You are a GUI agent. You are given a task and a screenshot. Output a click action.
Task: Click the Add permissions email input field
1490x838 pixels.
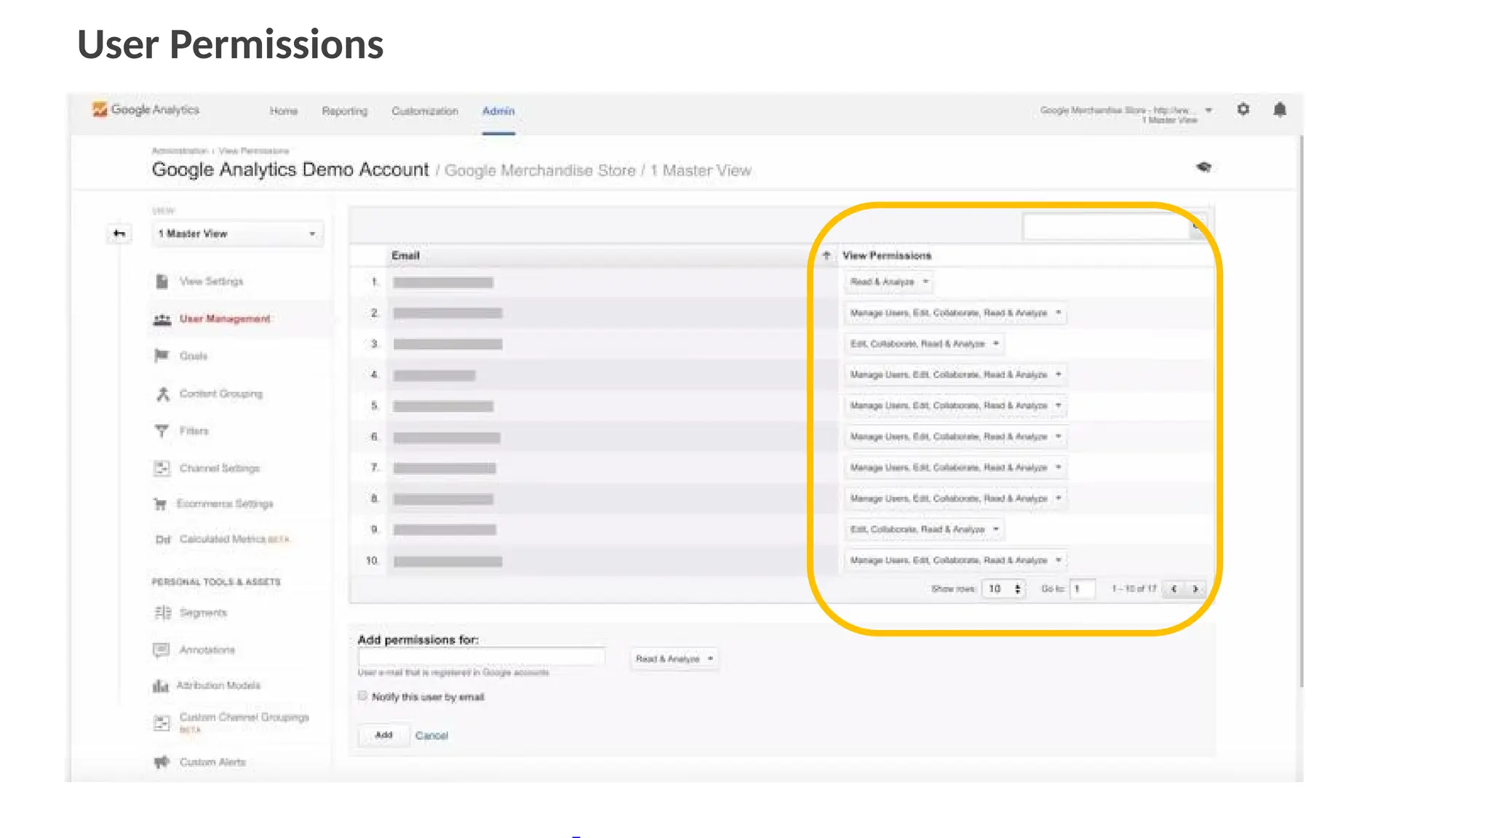(481, 657)
